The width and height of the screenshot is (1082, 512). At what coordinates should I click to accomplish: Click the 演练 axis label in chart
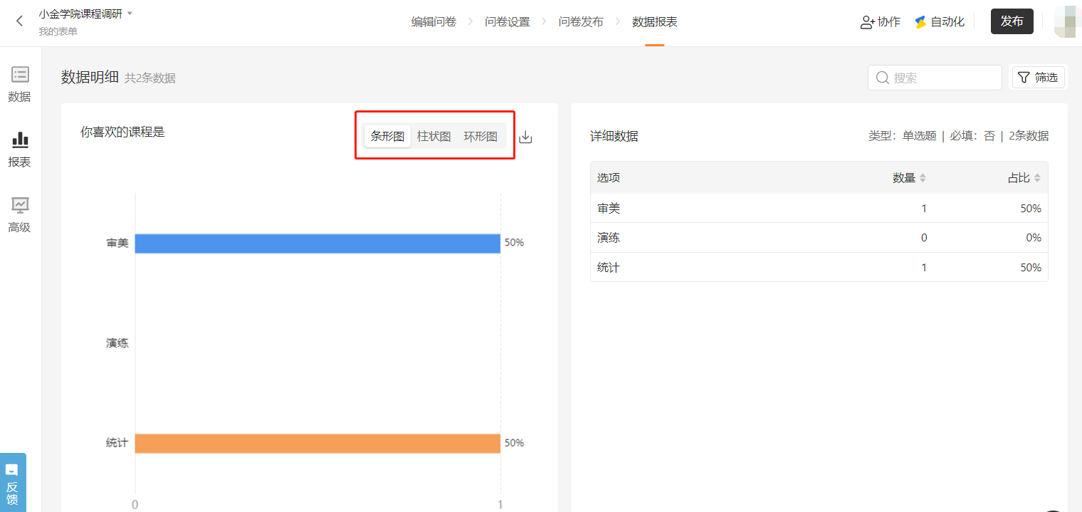(117, 343)
